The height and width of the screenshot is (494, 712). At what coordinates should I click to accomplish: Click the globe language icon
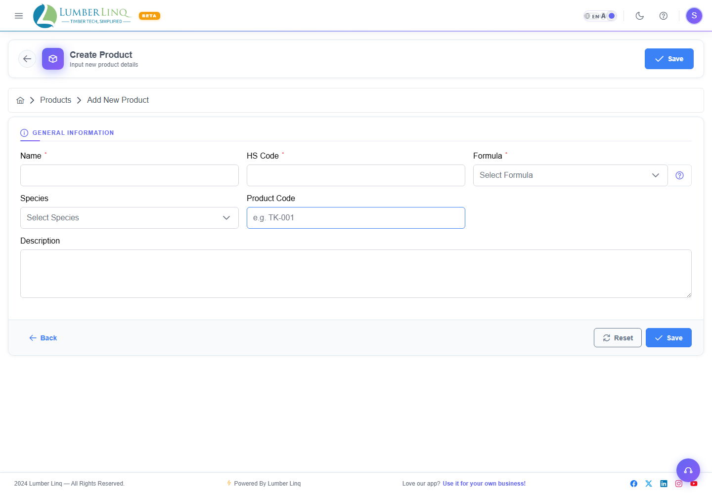(587, 16)
